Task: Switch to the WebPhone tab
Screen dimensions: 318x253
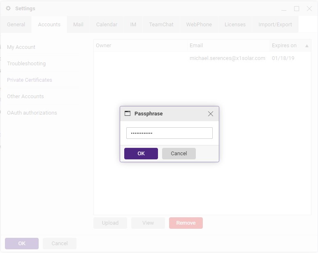Action: click(199, 25)
